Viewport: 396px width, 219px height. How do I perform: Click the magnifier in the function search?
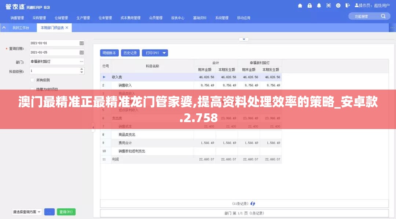(383, 16)
